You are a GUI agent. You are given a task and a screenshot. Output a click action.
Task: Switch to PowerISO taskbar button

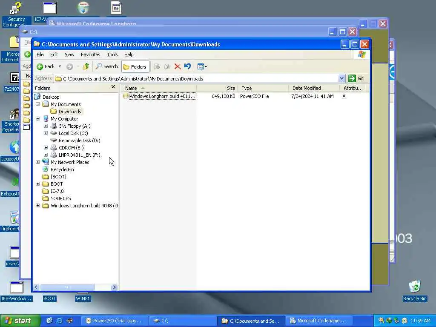coord(114,321)
